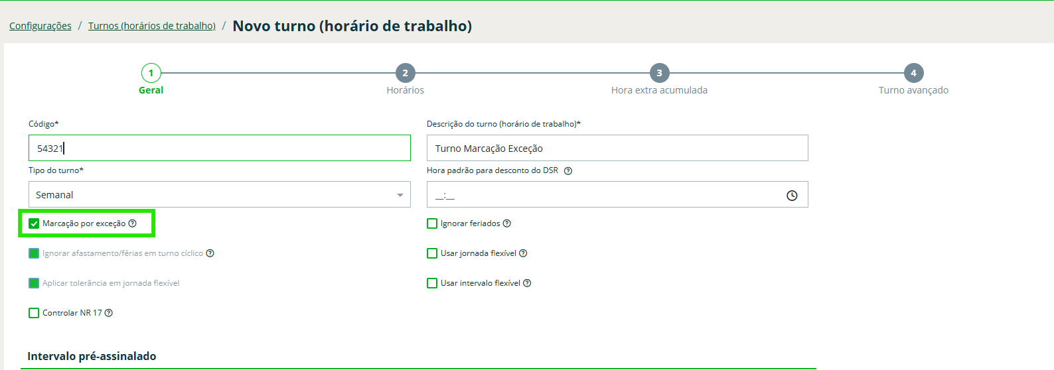Click help icon for Hora padrão desconto DSR

(568, 170)
